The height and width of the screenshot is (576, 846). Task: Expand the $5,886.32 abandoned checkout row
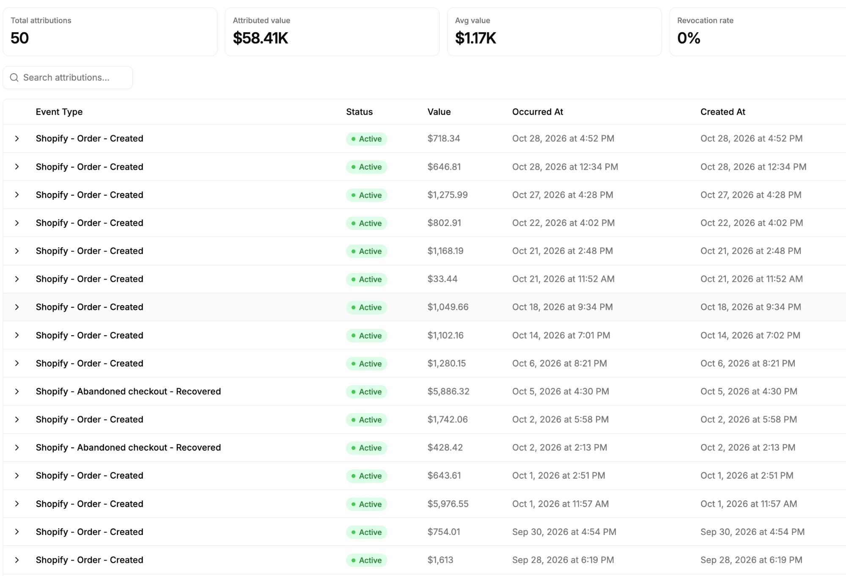(17, 391)
